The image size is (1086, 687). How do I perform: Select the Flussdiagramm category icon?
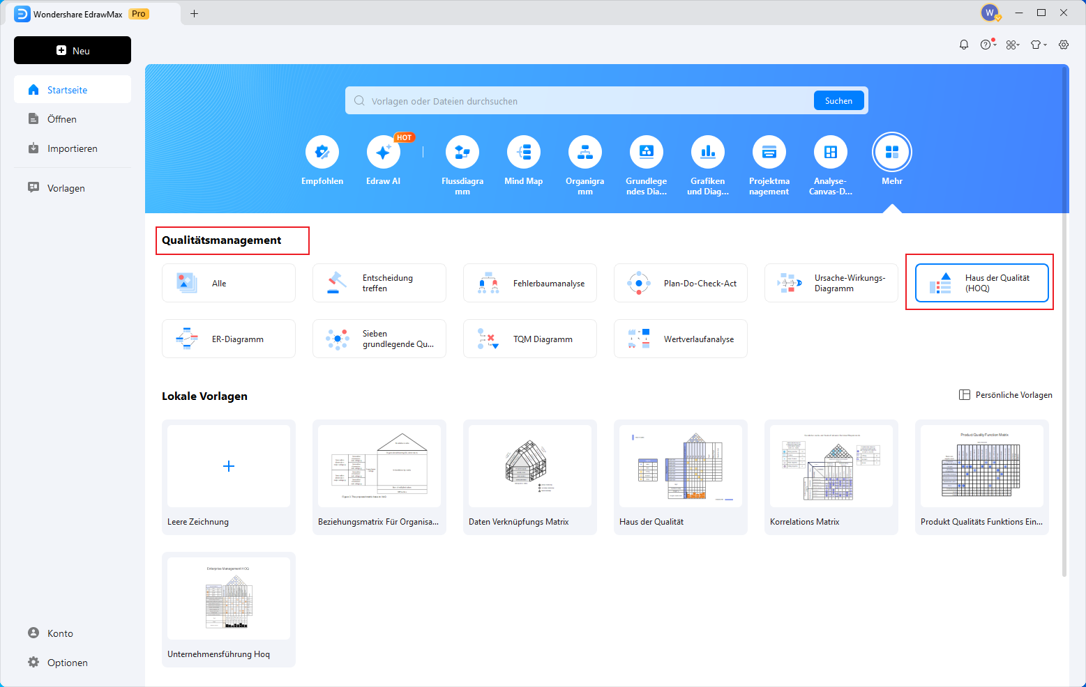click(462, 152)
